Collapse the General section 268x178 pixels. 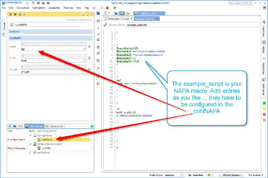pyautogui.click(x=90, y=32)
